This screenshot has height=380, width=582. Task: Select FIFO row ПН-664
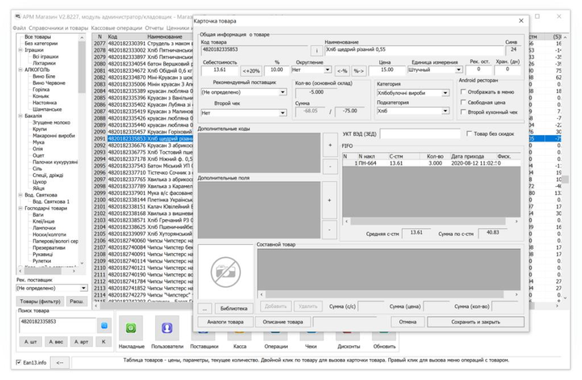click(x=431, y=163)
